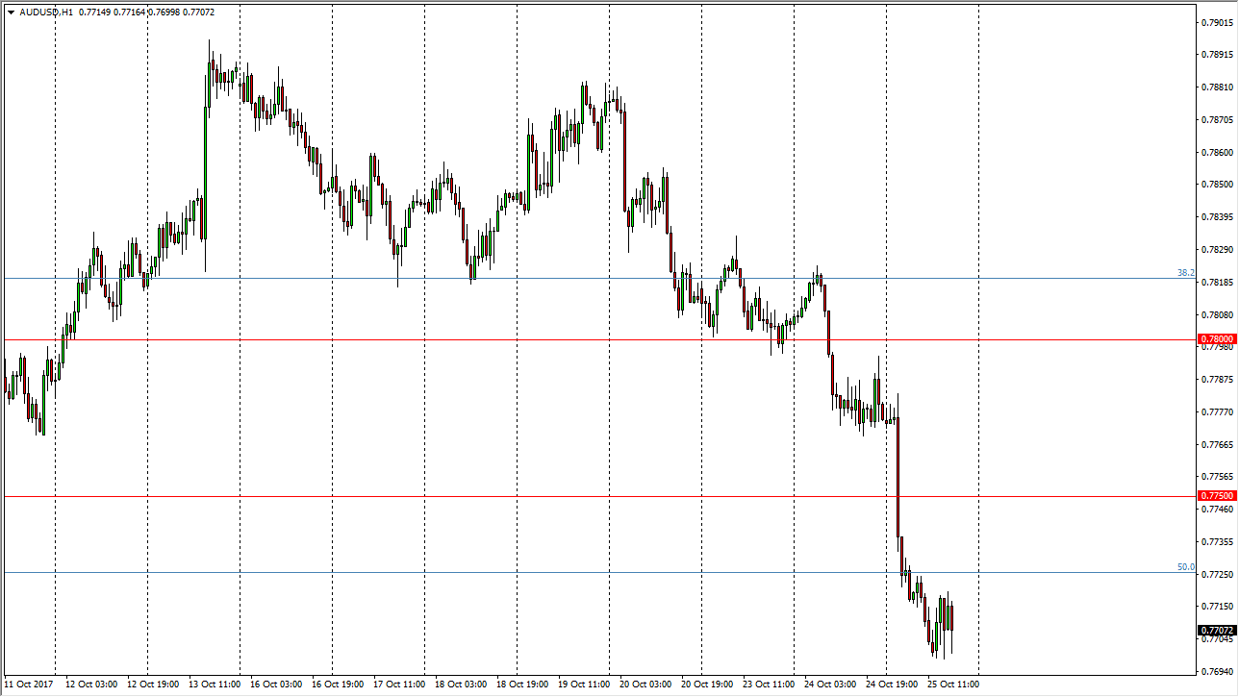Click the dropdown triangle beside AUDUSD,H1

[11, 12]
